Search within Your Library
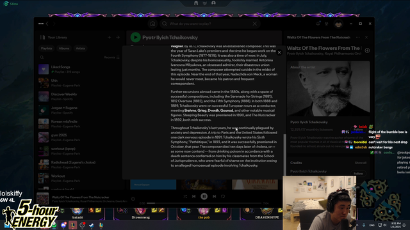 (42, 57)
